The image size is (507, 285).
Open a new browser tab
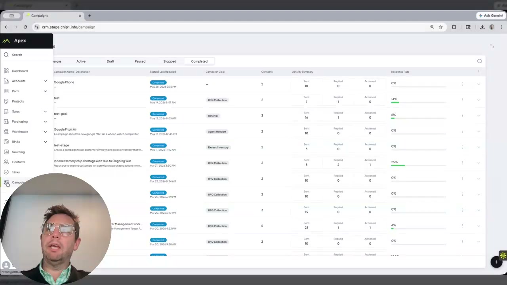pyautogui.click(x=90, y=15)
